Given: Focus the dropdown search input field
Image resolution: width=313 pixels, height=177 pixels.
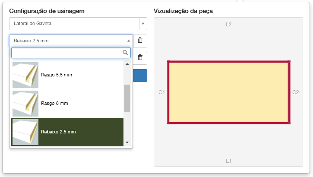Looking at the screenshot, I should coord(67,53).
